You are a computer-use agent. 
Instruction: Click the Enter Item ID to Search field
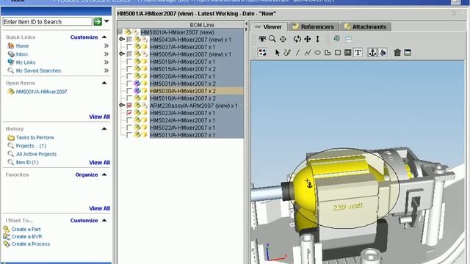[47, 21]
